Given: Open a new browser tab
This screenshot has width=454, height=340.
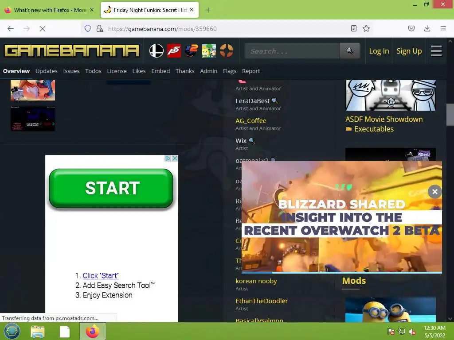Looking at the screenshot, I should [208, 10].
